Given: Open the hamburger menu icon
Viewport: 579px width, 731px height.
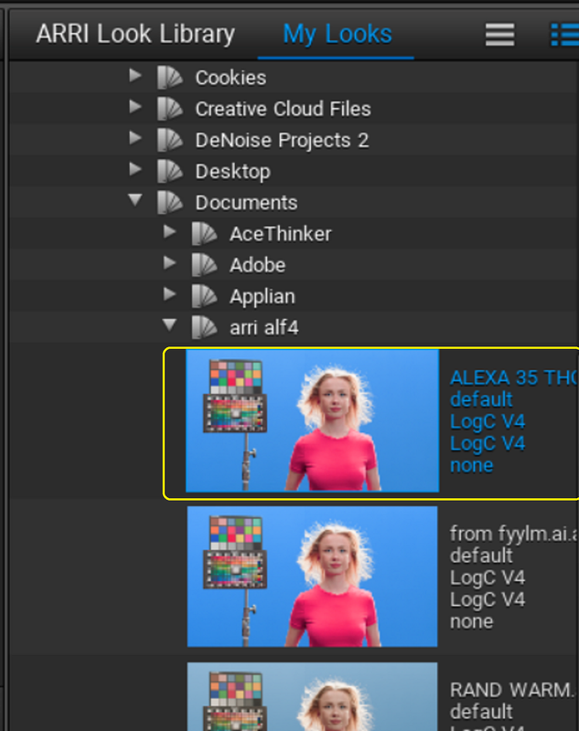Looking at the screenshot, I should point(499,35).
